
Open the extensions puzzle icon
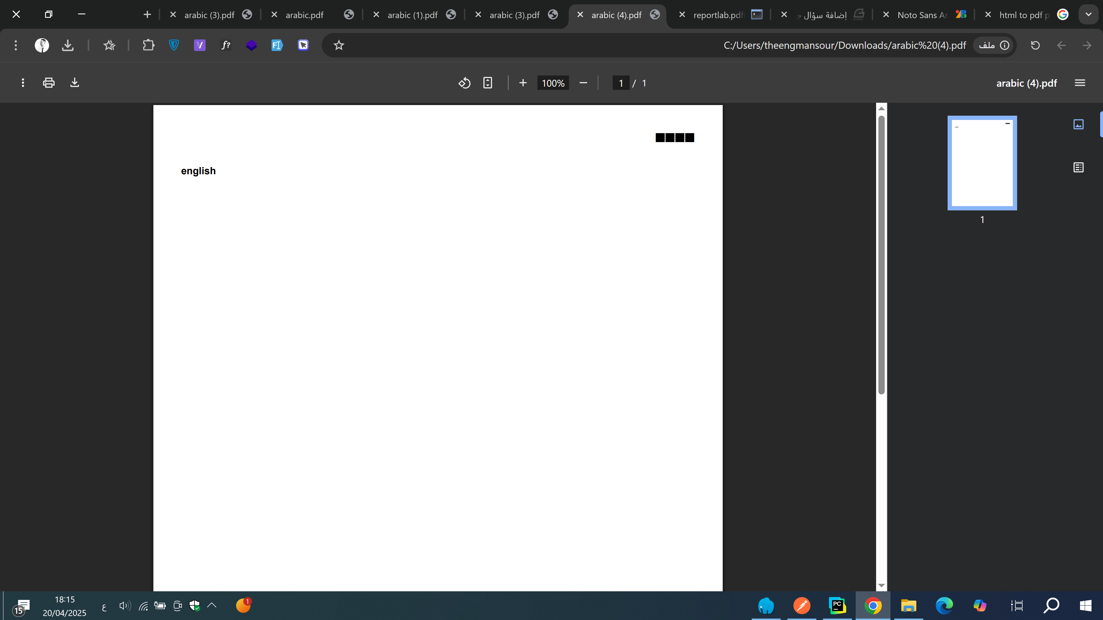click(148, 45)
